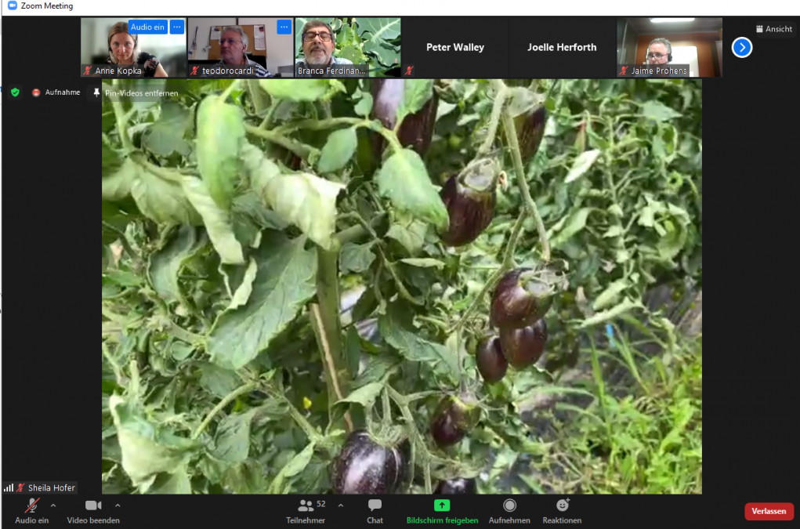Screen dimensions: 800x529
Task: Open the Reaktionen emoji menu
Action: (562, 506)
